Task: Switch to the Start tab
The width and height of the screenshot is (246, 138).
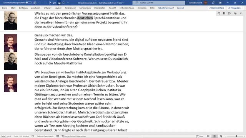Action: coord(13,8)
